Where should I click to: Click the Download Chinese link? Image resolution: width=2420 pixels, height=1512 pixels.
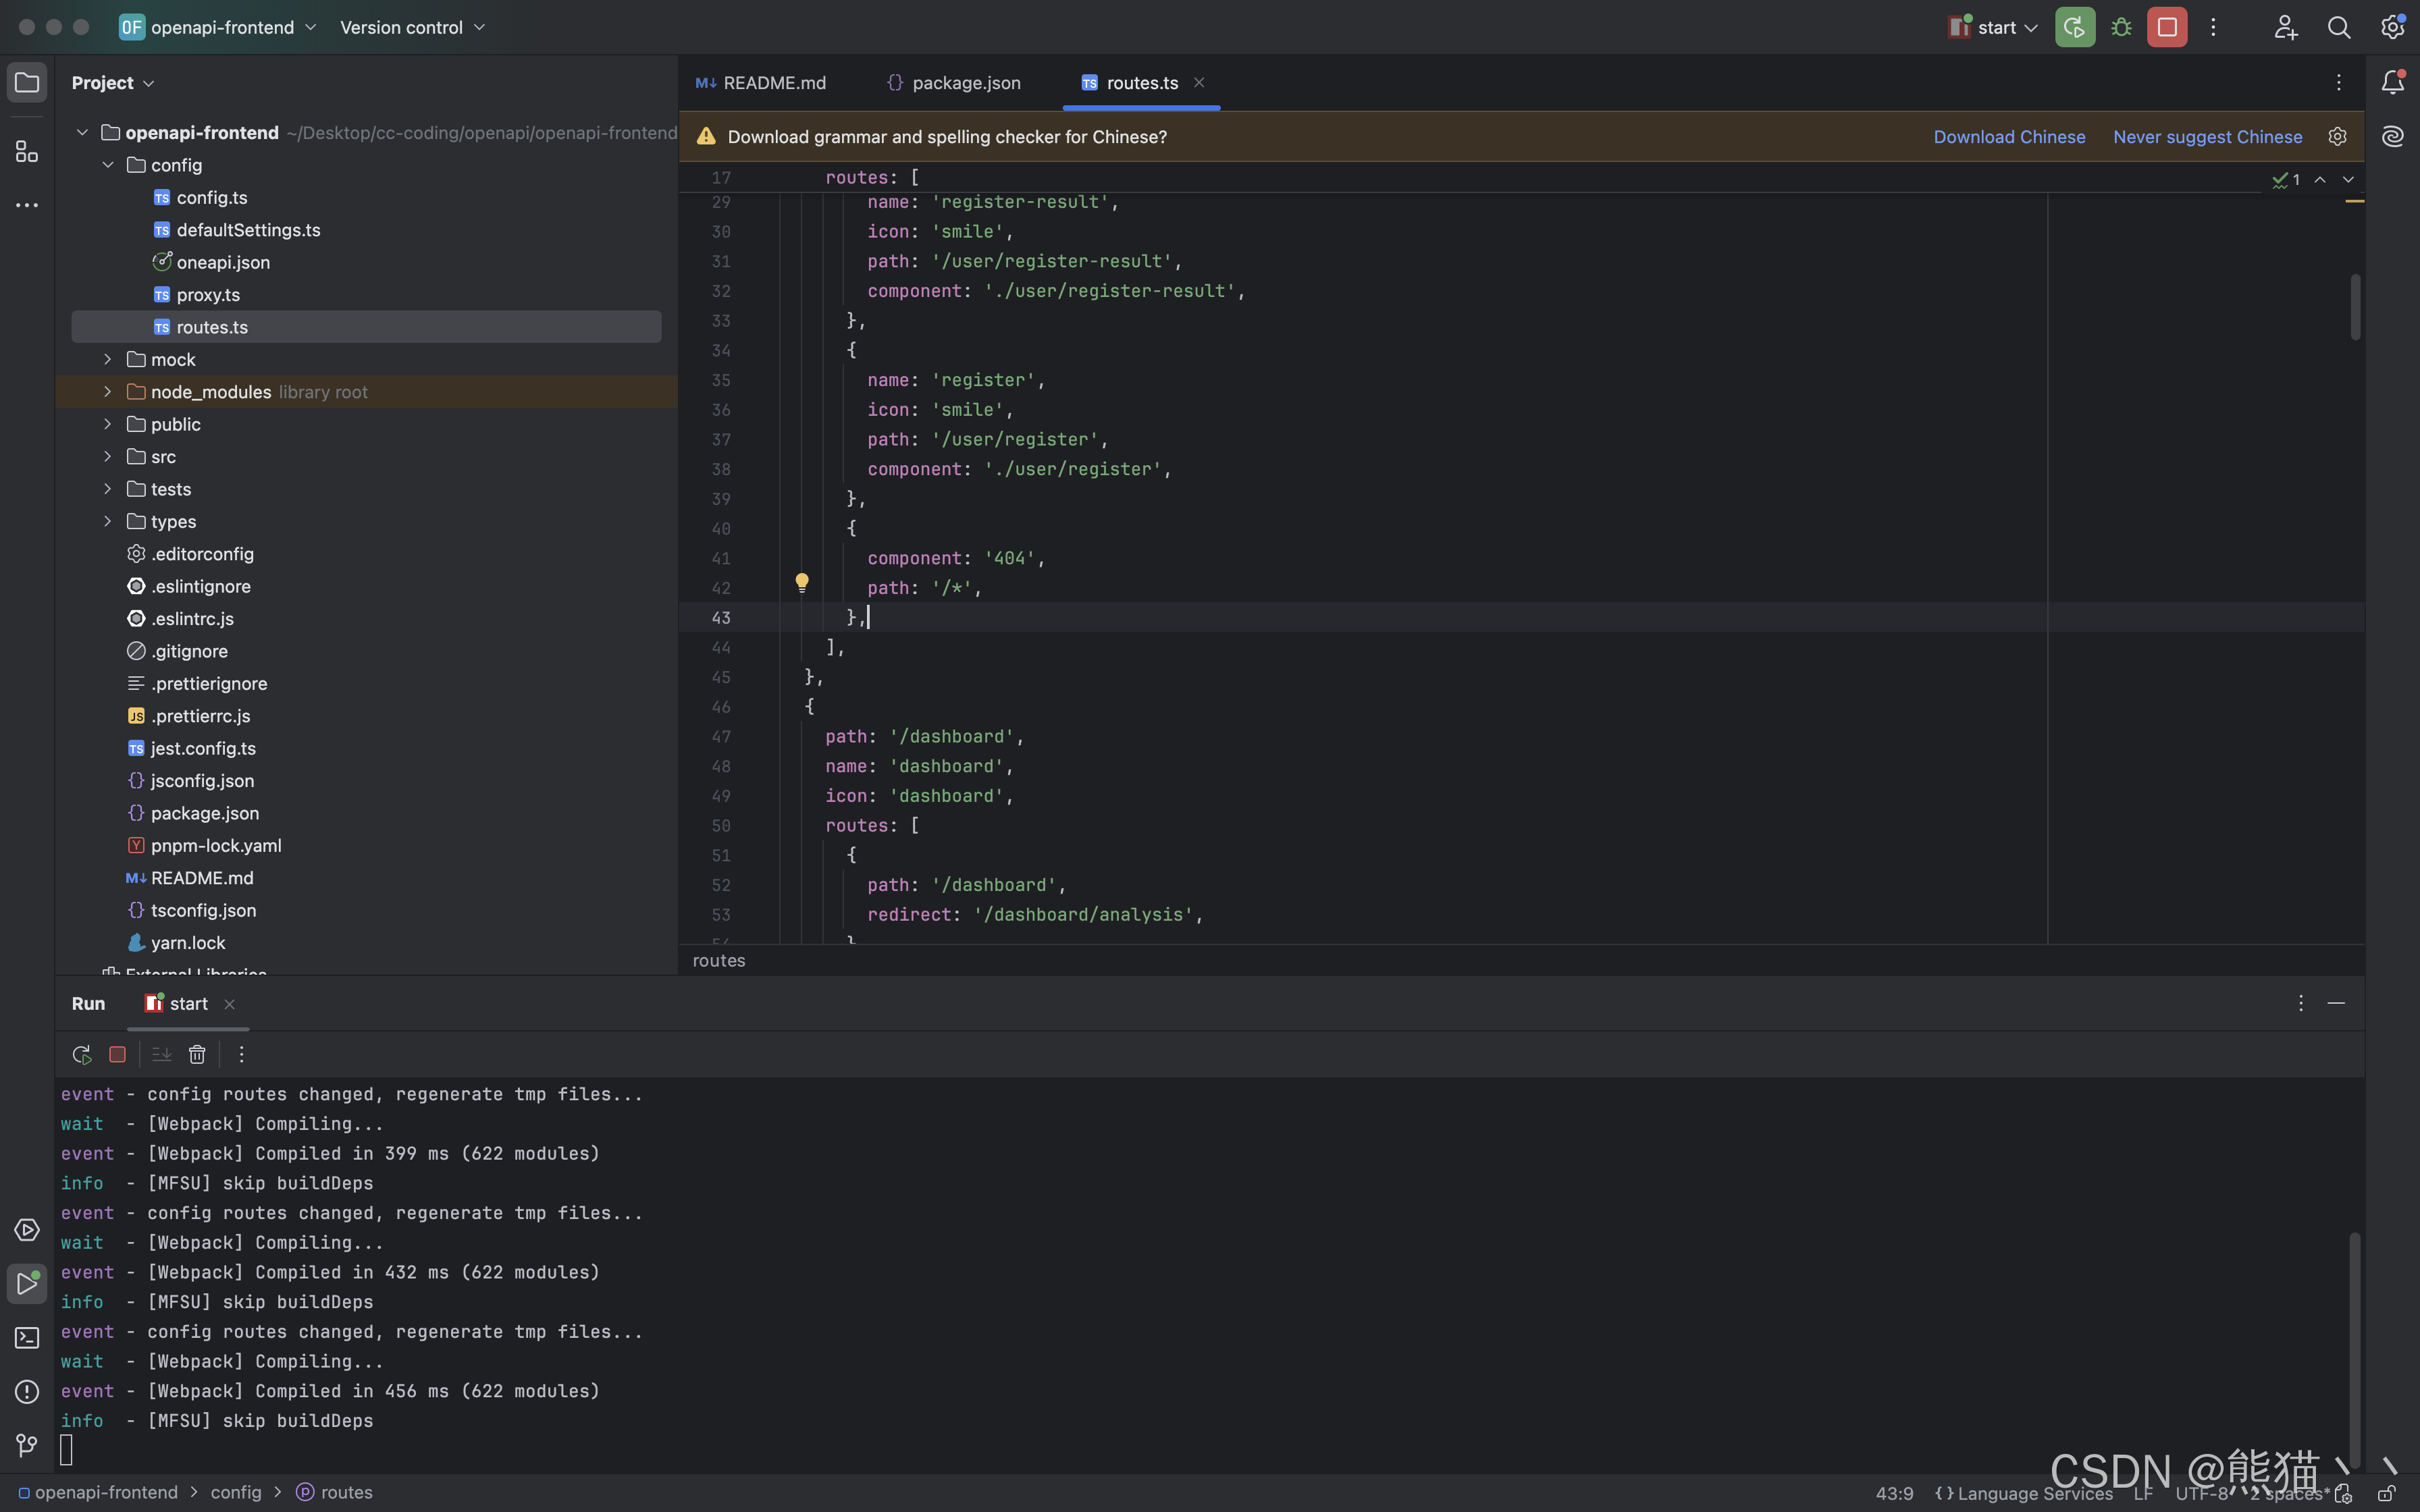(x=2009, y=136)
